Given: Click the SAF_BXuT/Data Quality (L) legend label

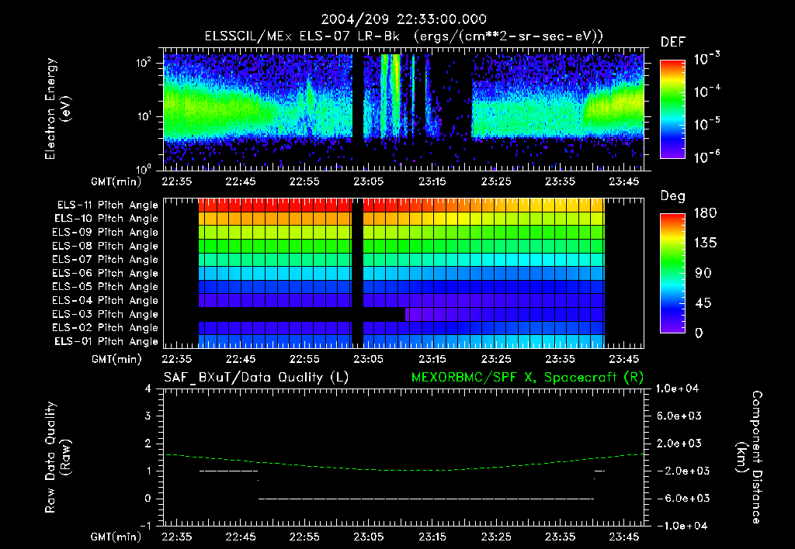Looking at the screenshot, I should tap(256, 378).
